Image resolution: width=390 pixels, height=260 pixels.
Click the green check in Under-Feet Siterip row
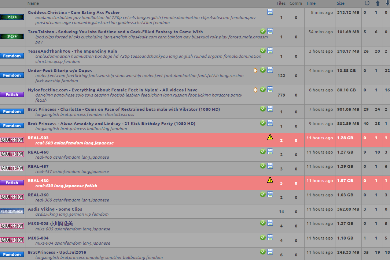[263, 70]
